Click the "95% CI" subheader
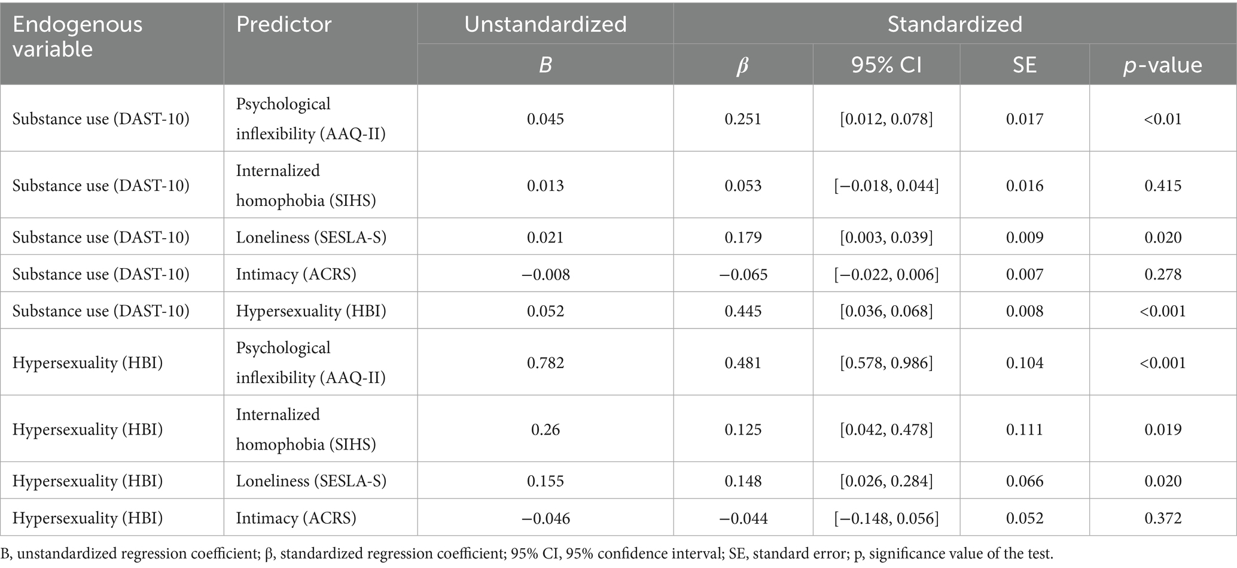The height and width of the screenshot is (568, 1237). (x=886, y=65)
